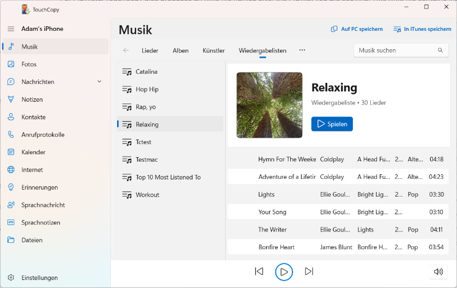Screen dimensions: 457x288
Task: Start playback with the round play button
Action: [x=284, y=271]
